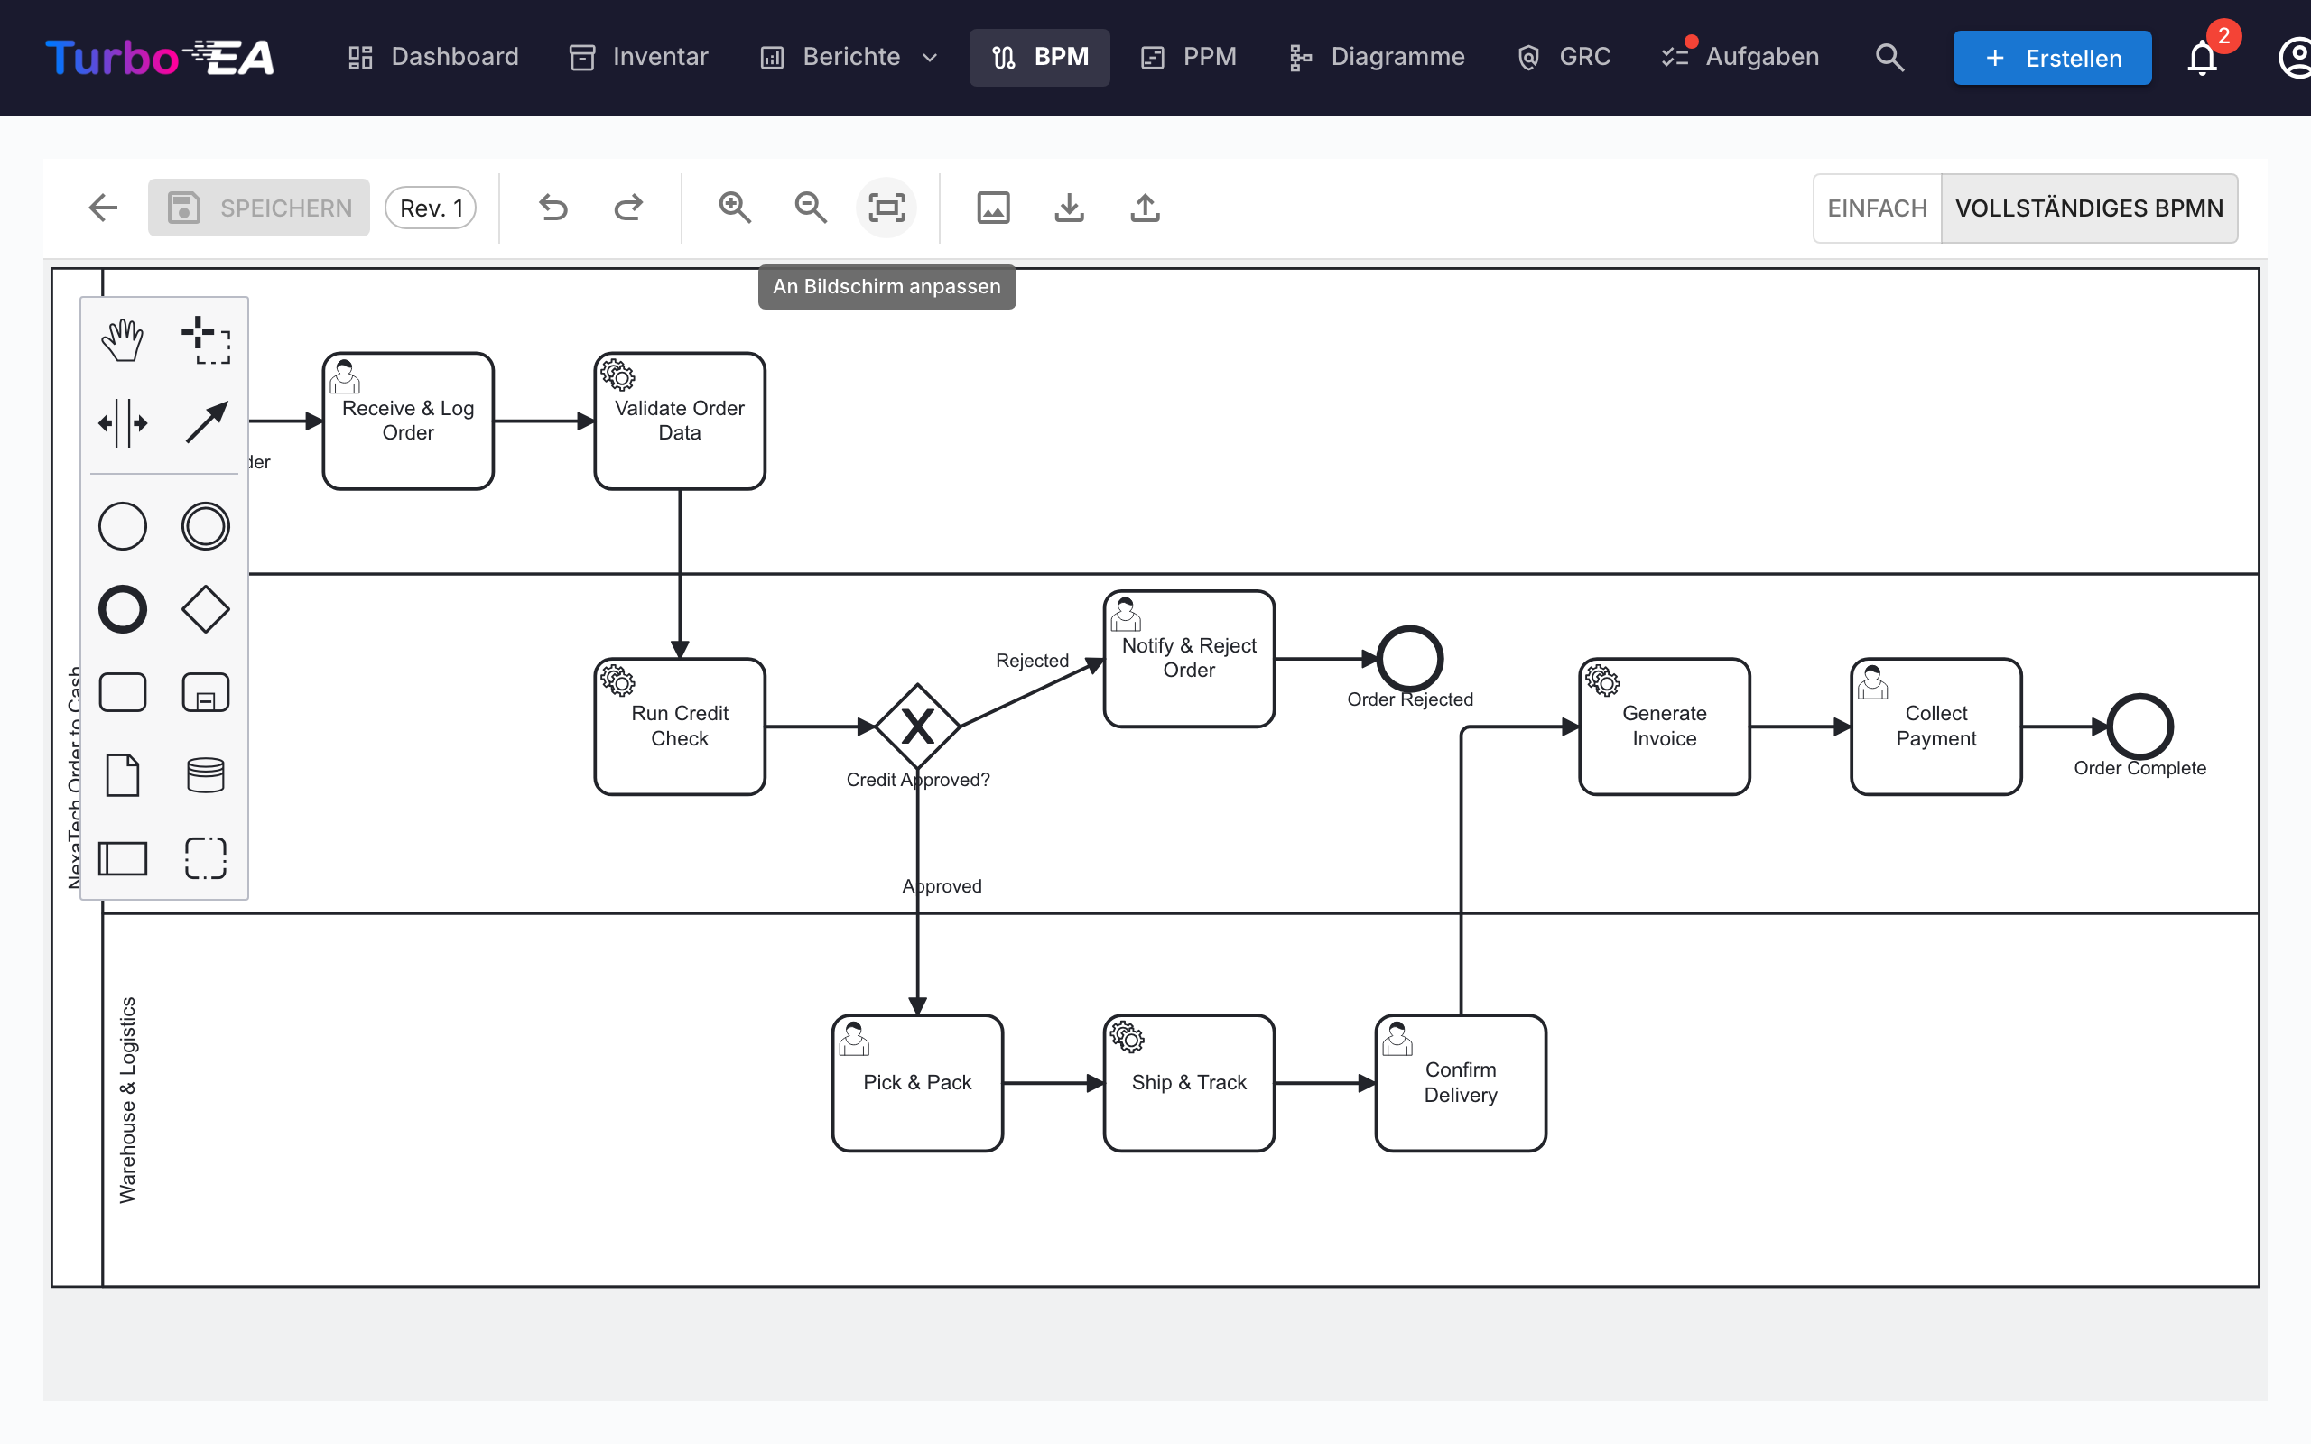Viewport: 2311px width, 1444px height.
Task: Create a start event from palette
Action: (122, 526)
